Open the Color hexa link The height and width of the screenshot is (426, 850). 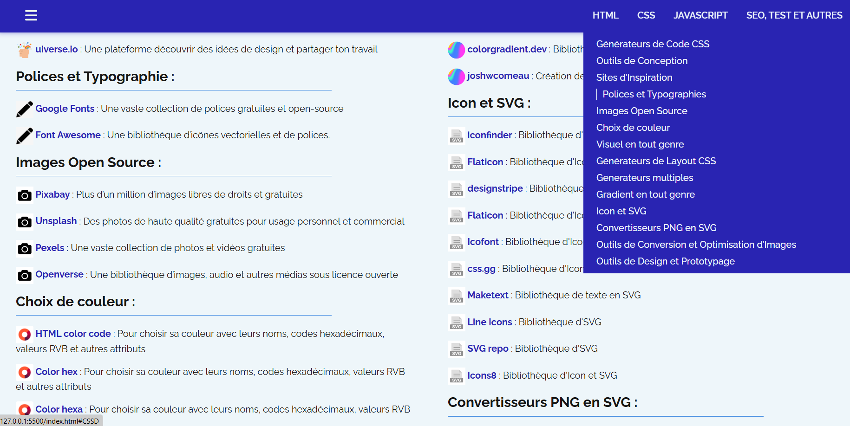click(x=59, y=409)
